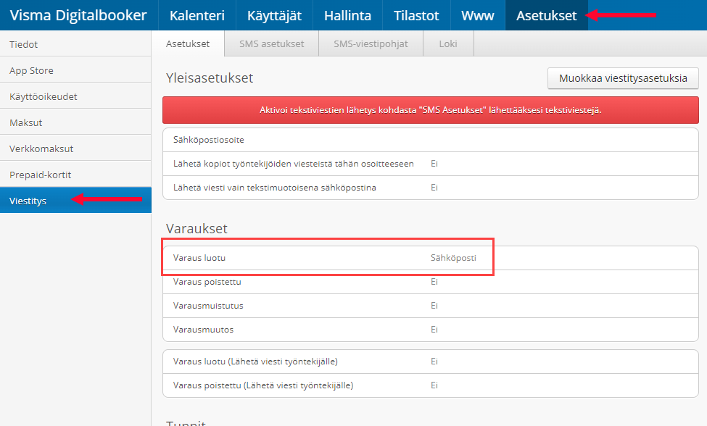Click the Asetukset top menu item

[546, 15]
